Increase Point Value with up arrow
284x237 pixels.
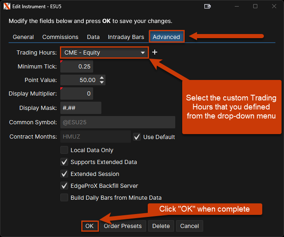(x=102, y=77)
